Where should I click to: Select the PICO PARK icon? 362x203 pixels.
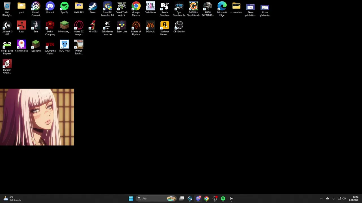(64, 46)
